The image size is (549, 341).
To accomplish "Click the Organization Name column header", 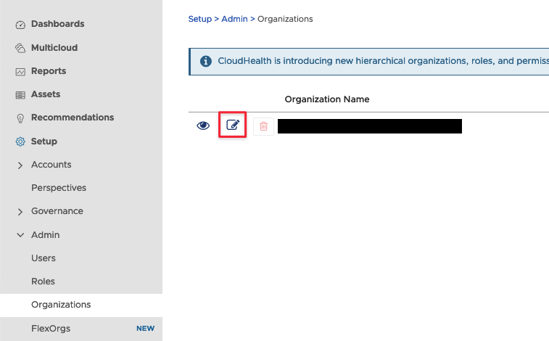I will pos(326,99).
